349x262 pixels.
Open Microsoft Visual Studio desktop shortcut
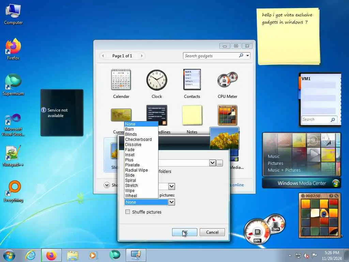(13, 125)
